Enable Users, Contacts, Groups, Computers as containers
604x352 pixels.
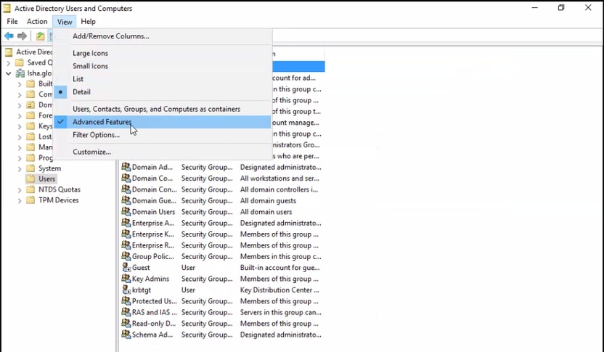click(x=162, y=109)
